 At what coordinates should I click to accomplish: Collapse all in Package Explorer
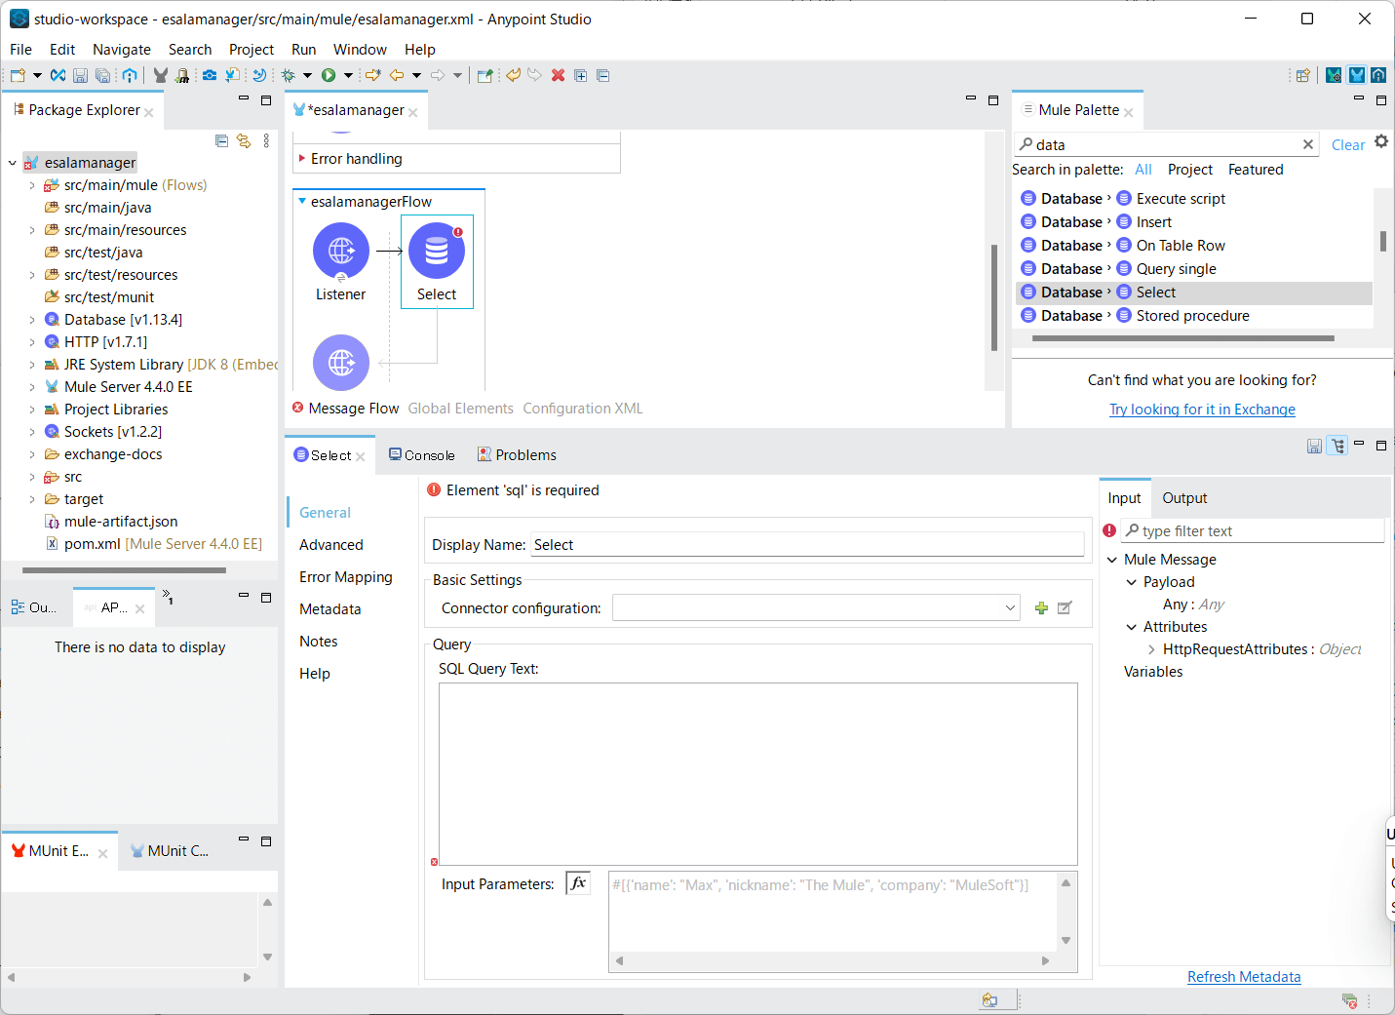(x=221, y=141)
